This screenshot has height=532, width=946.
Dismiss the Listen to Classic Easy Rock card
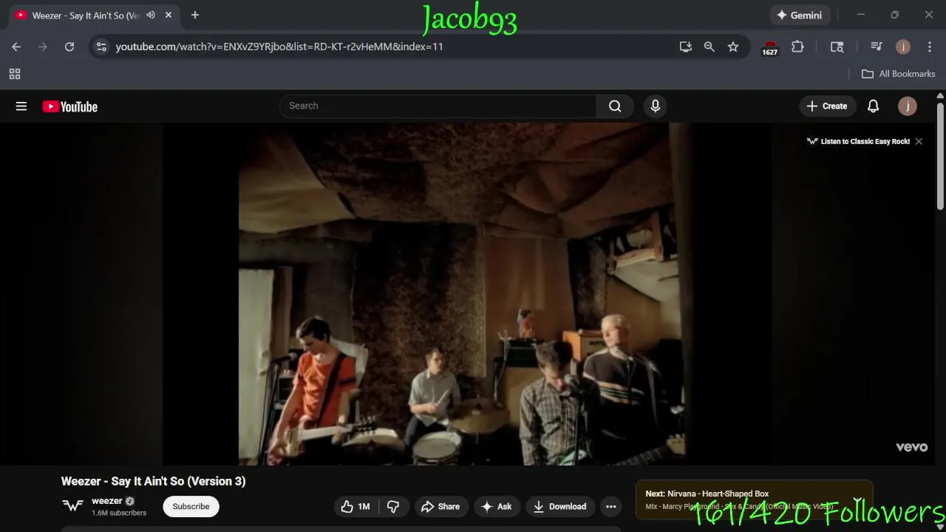coord(919,141)
